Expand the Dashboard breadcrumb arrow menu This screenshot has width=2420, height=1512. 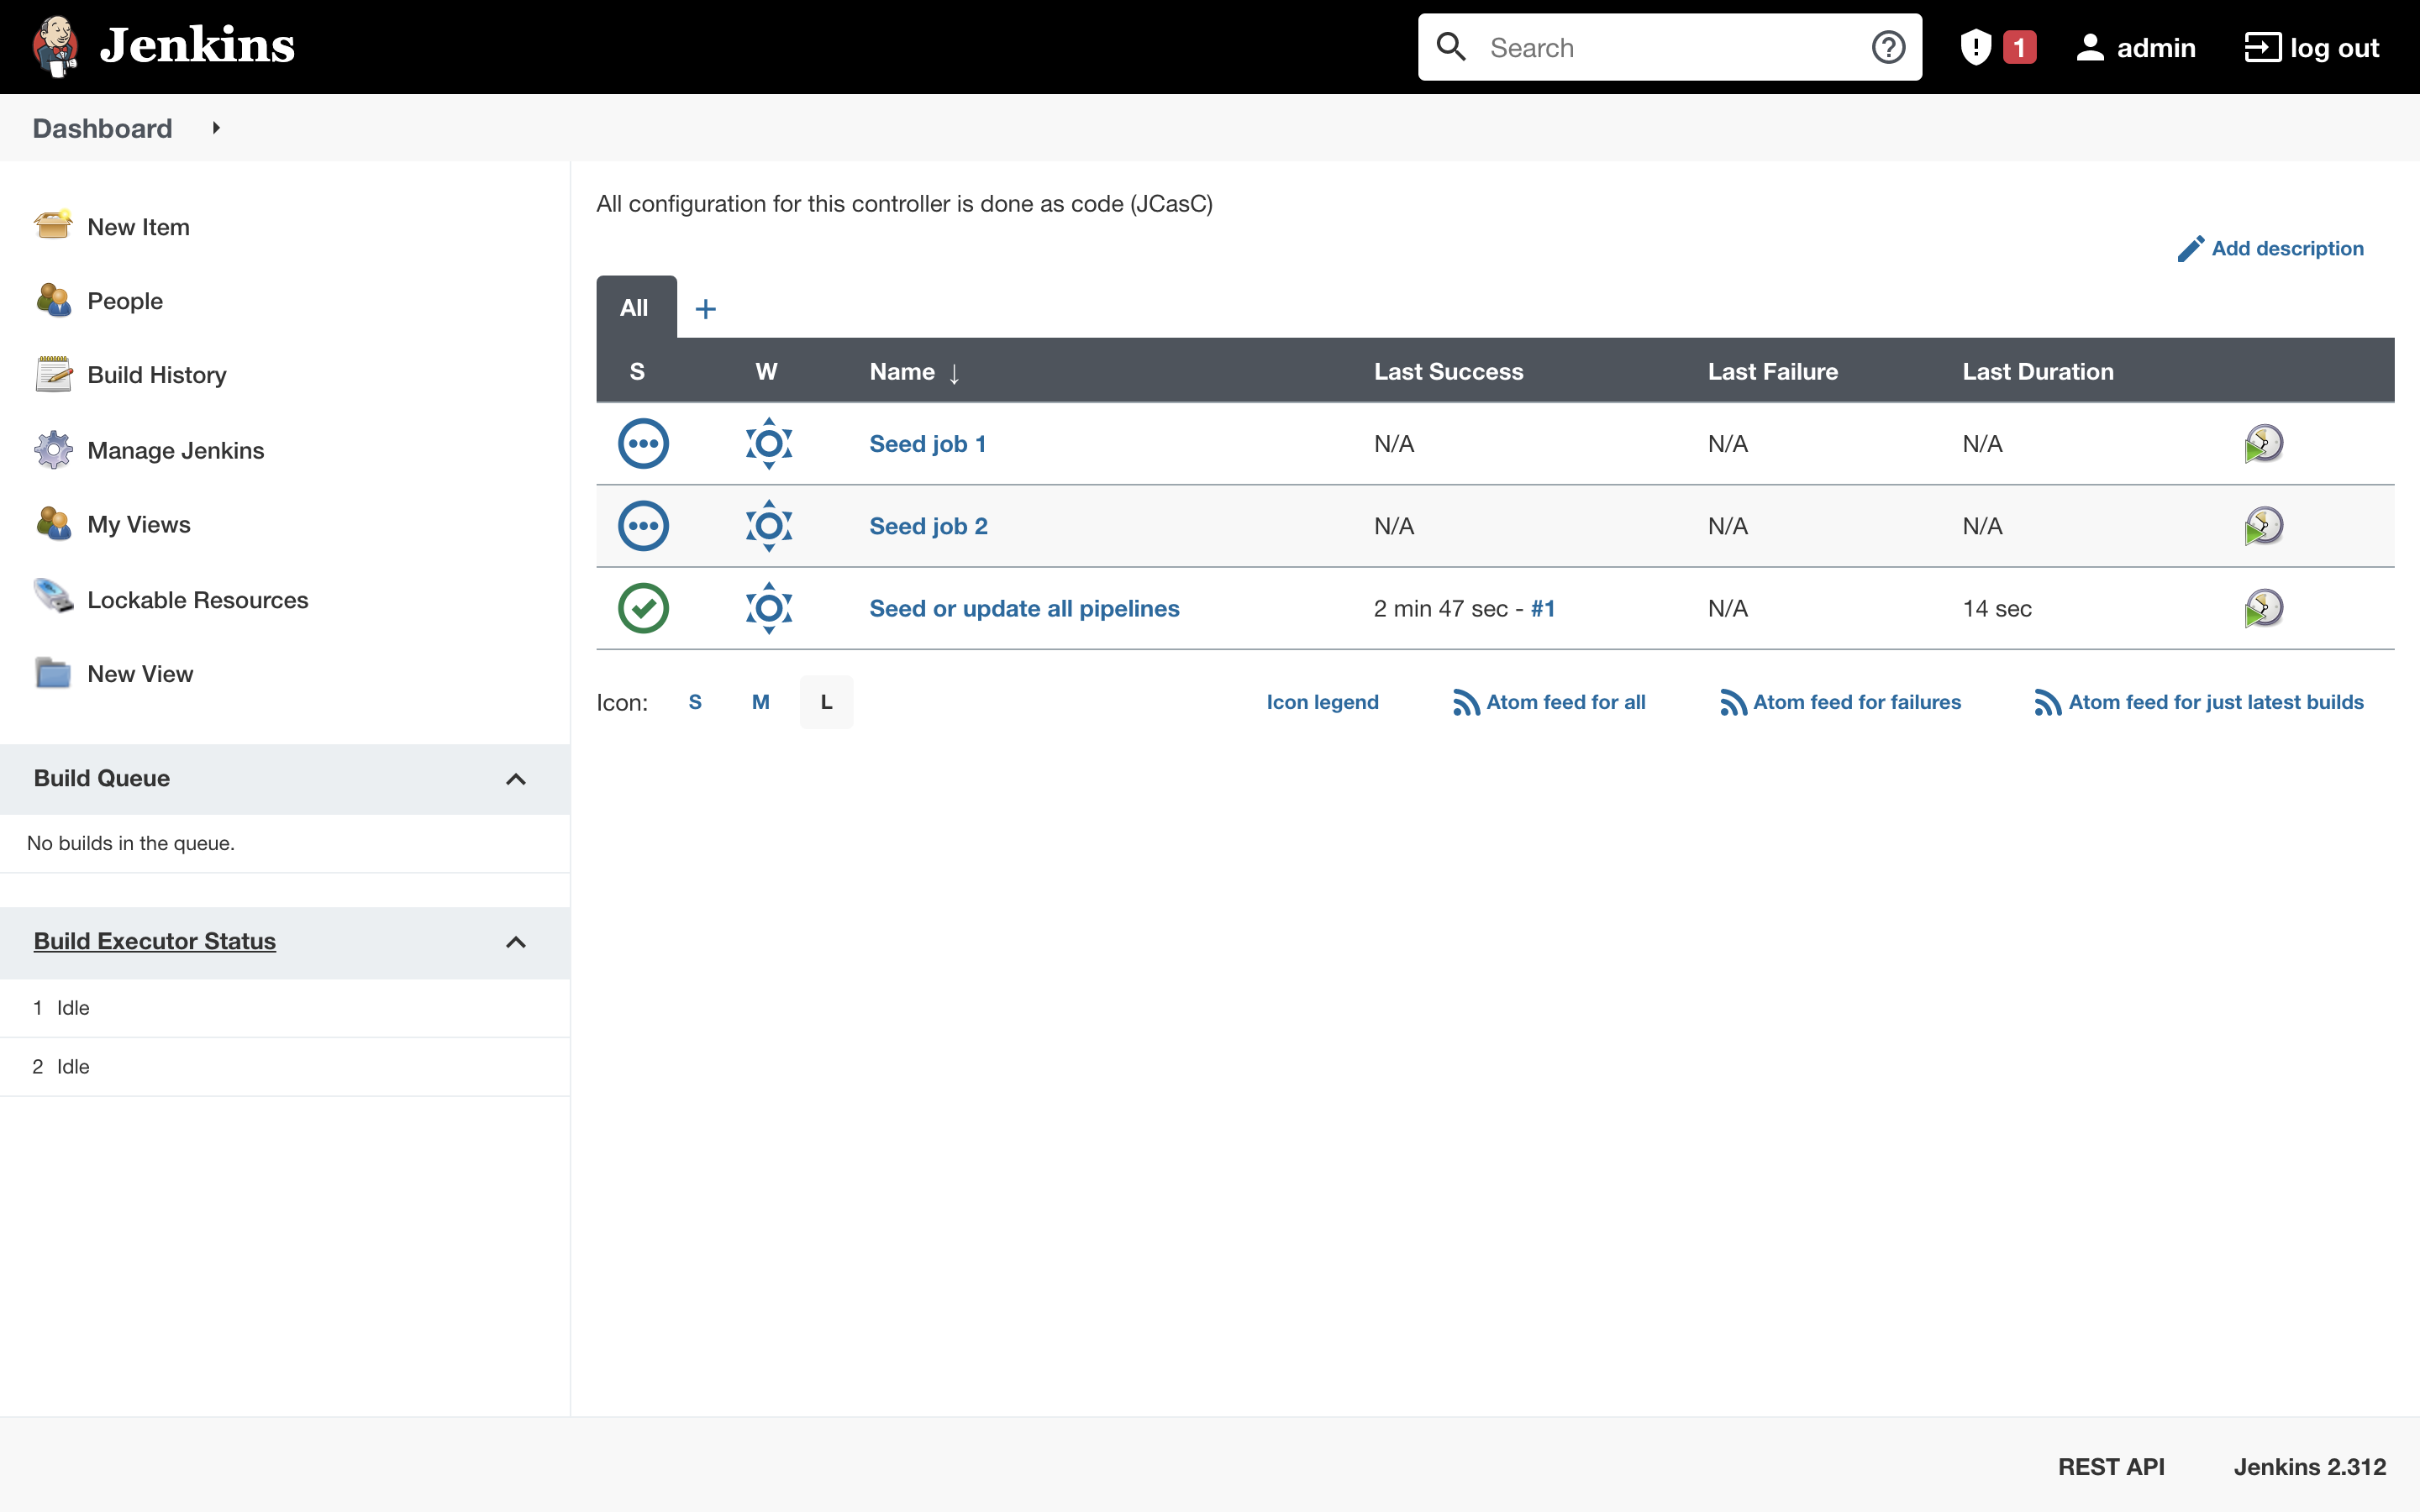[x=215, y=128]
